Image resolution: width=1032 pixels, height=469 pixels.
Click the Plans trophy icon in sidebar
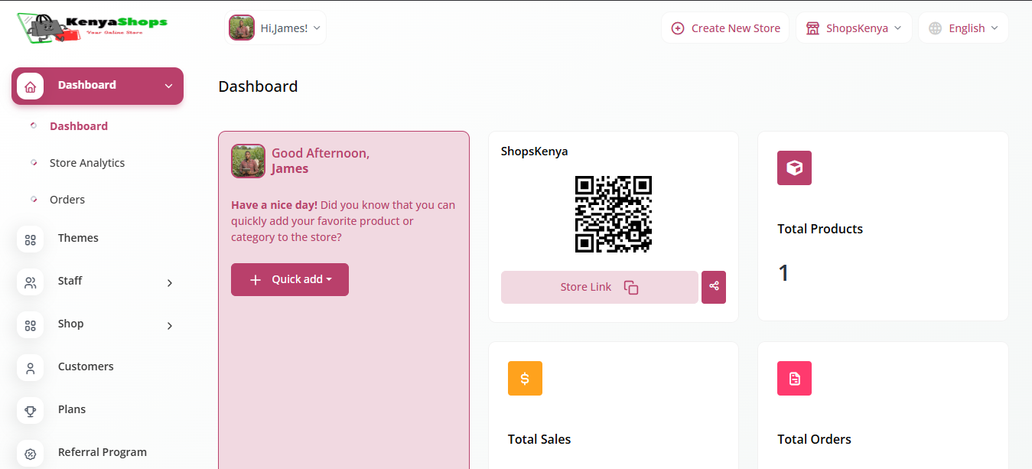[x=31, y=411]
